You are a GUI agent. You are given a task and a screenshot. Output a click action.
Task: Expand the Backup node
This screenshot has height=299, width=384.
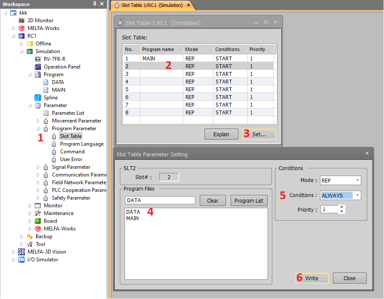22,237
